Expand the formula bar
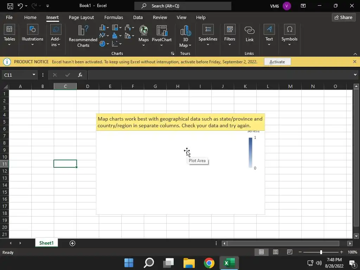The image size is (360, 270). [355, 75]
